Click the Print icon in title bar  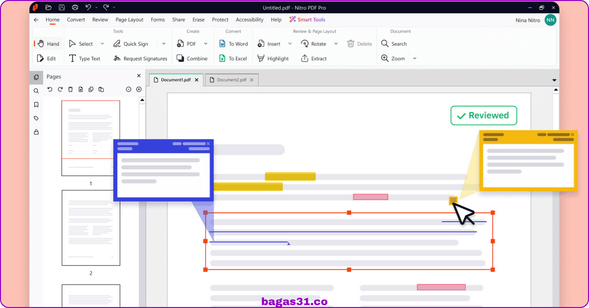coord(75,7)
